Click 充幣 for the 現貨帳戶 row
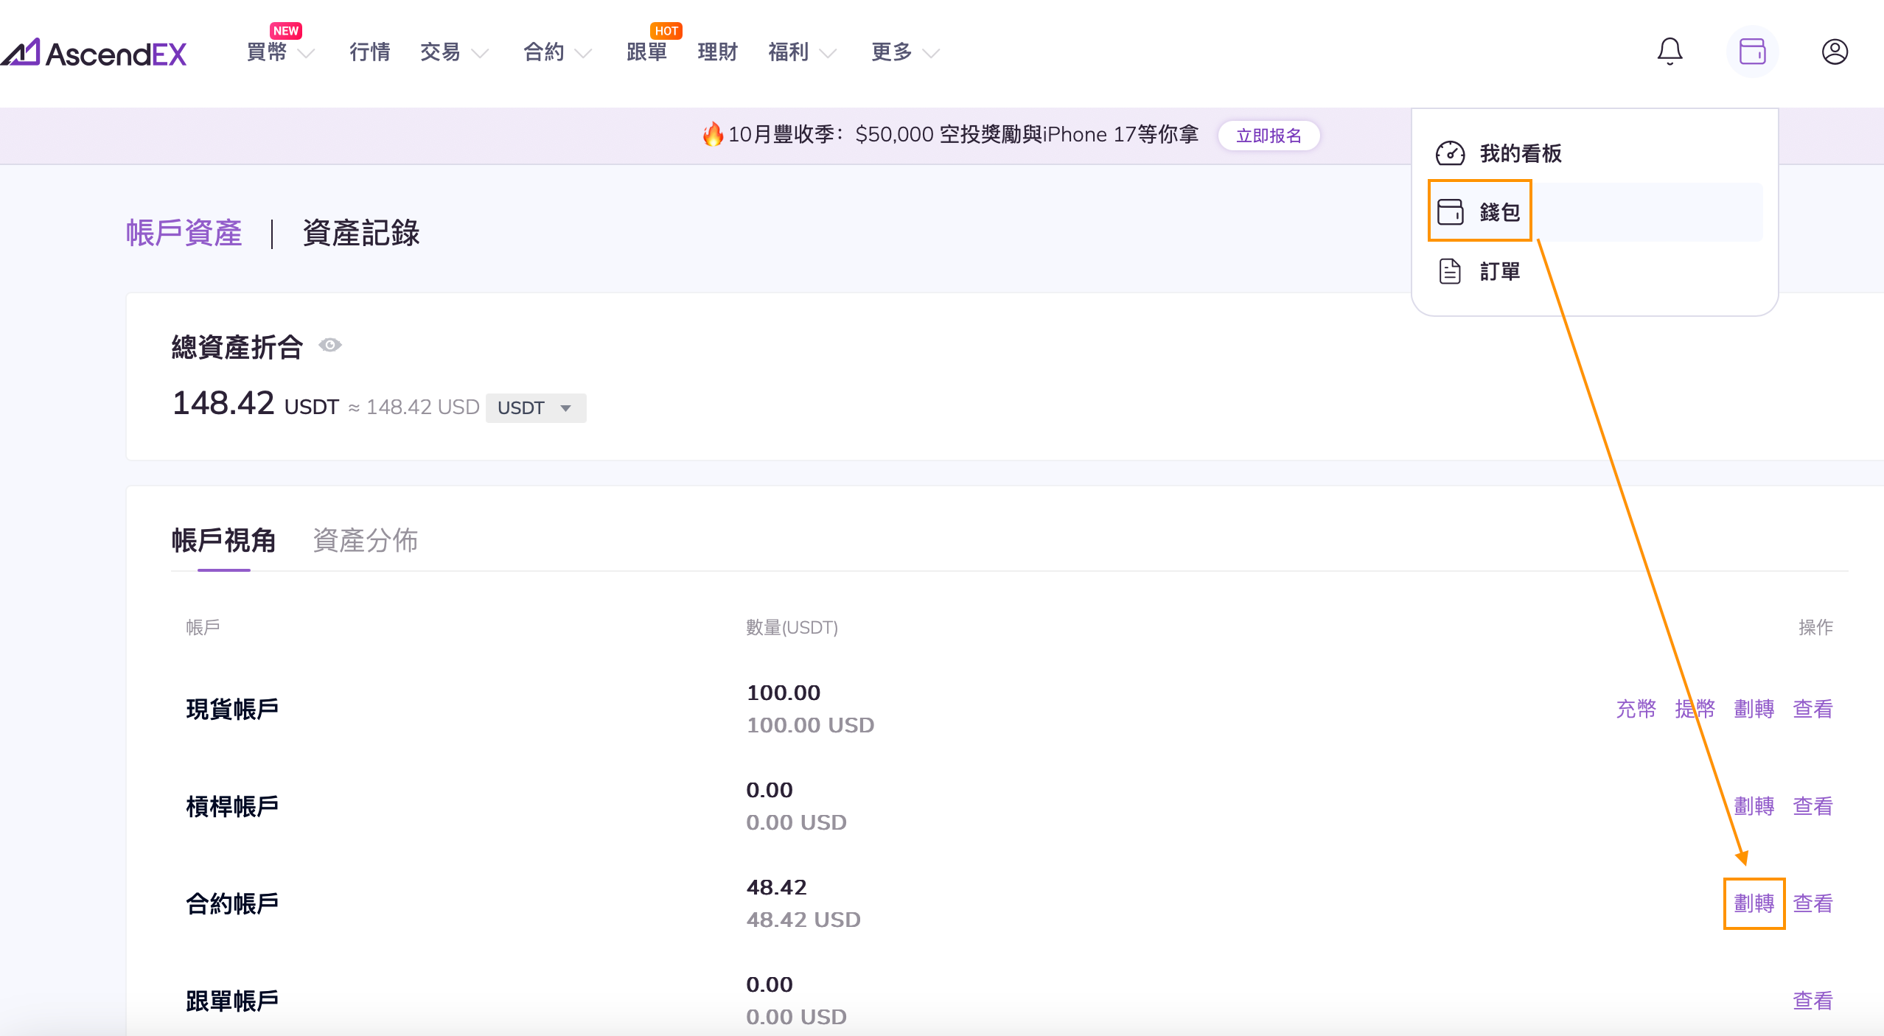 point(1636,709)
